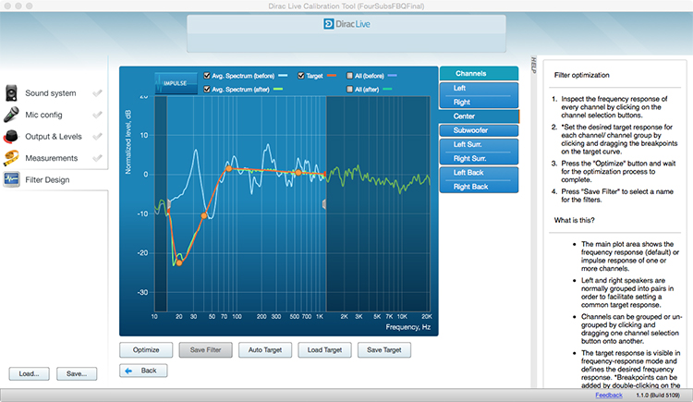
Task: Click the target breakpoint near 20 Hz
Action: point(179,262)
